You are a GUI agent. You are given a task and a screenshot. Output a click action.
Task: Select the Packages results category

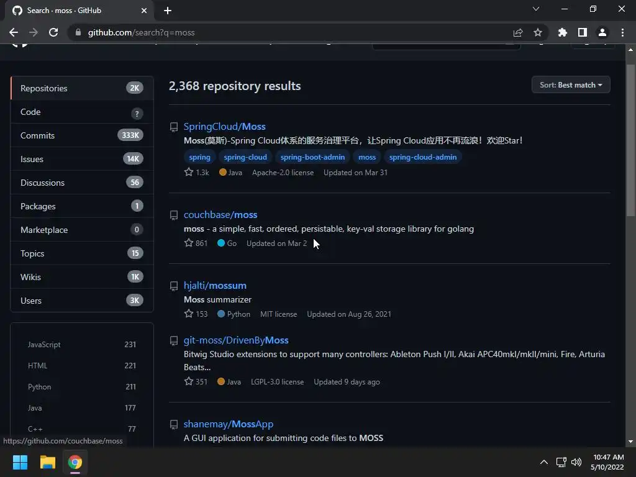coord(82,206)
